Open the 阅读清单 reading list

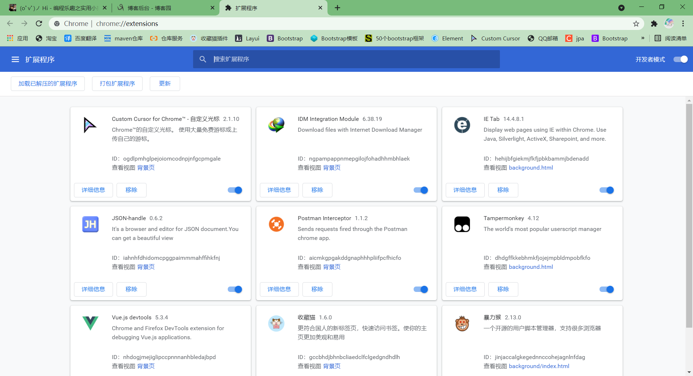coord(671,38)
